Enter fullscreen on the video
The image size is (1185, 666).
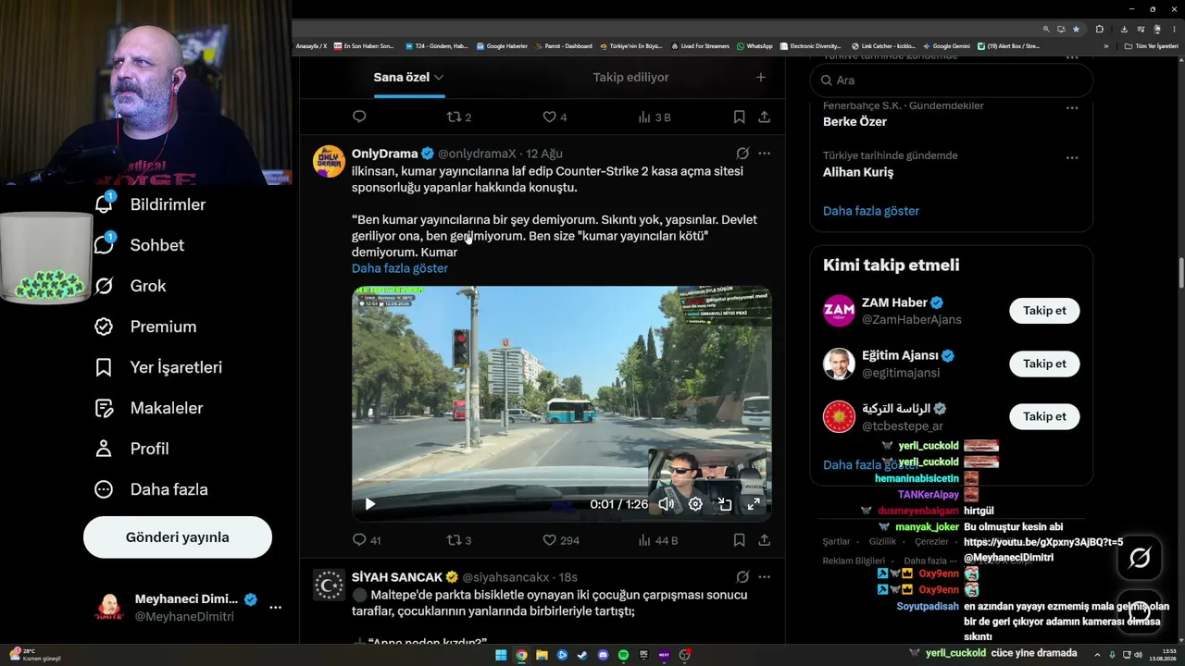[x=754, y=504]
